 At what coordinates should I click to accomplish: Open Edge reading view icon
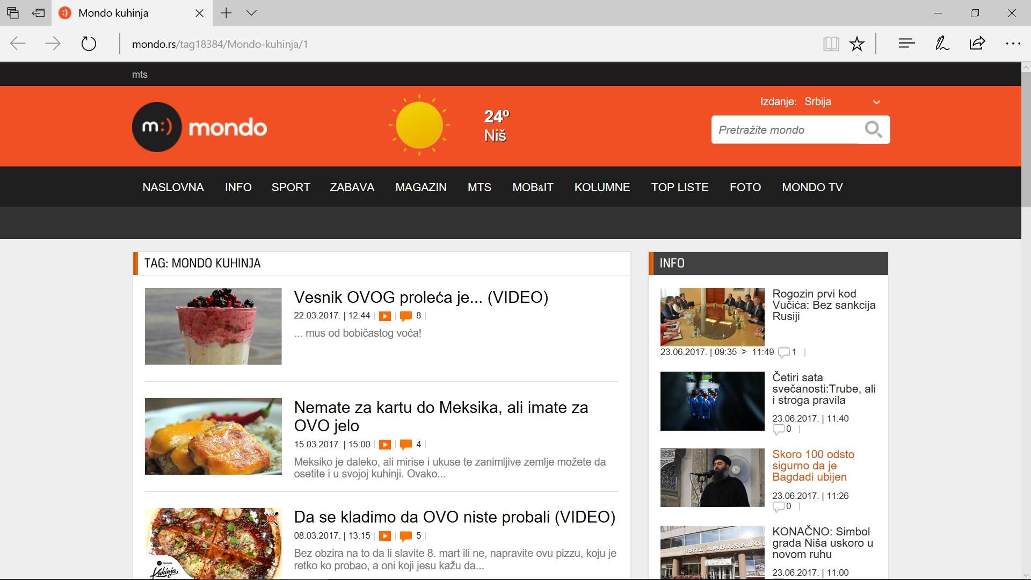coord(831,44)
